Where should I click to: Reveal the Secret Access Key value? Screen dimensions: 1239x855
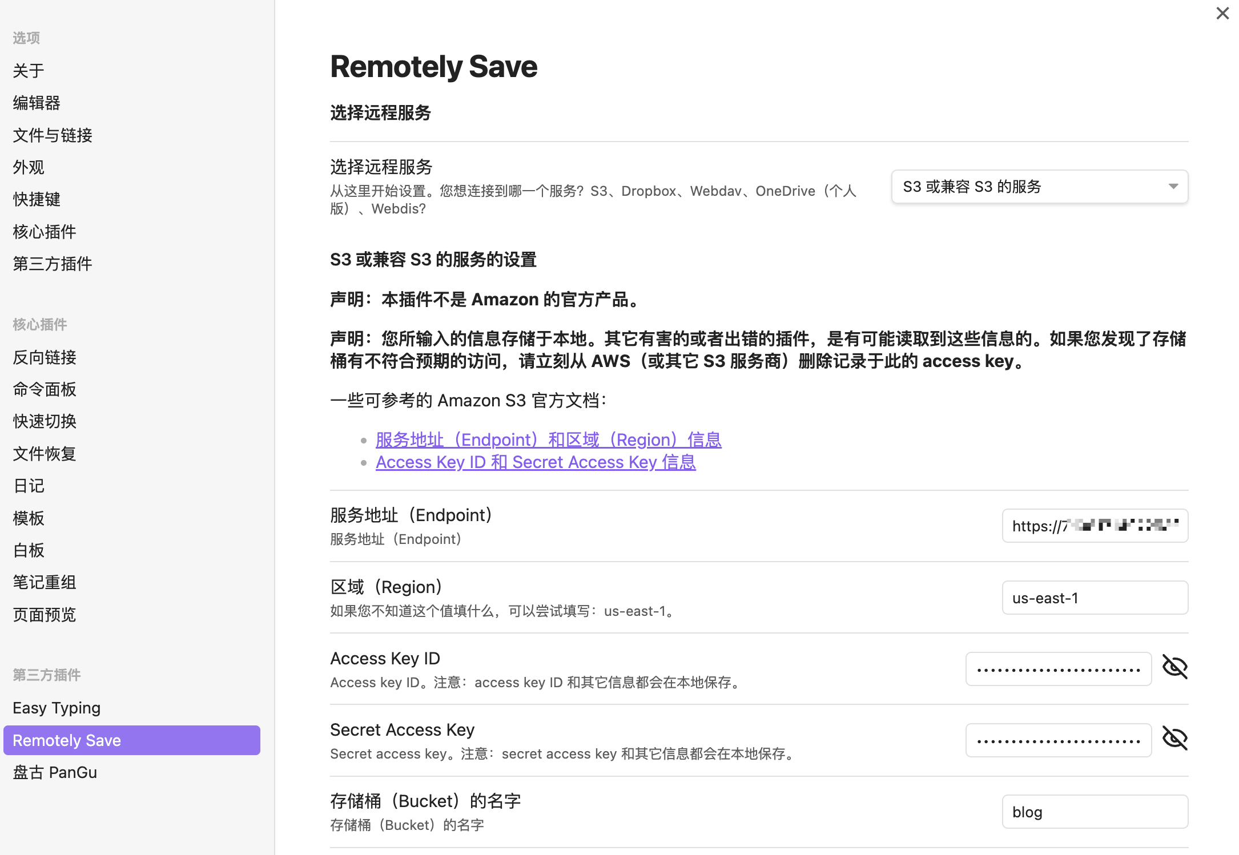click(x=1174, y=739)
